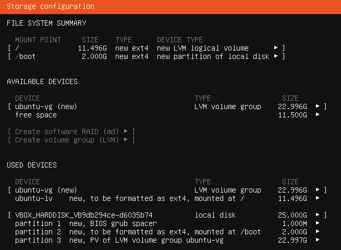Open arrow for ubuntu-lv logical volume
Screen dimensions: 341x250
point(318,198)
